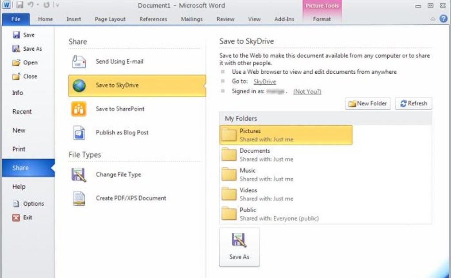
Task: Click the Redo icon in quick access toolbar
Action: tap(46, 4)
